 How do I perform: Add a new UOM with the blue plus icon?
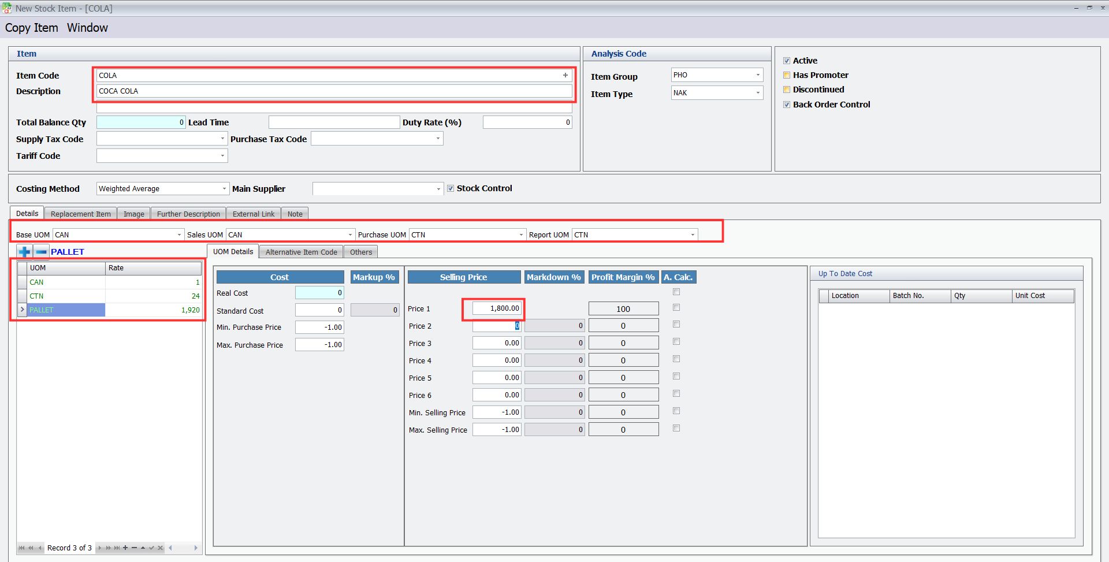coord(24,251)
